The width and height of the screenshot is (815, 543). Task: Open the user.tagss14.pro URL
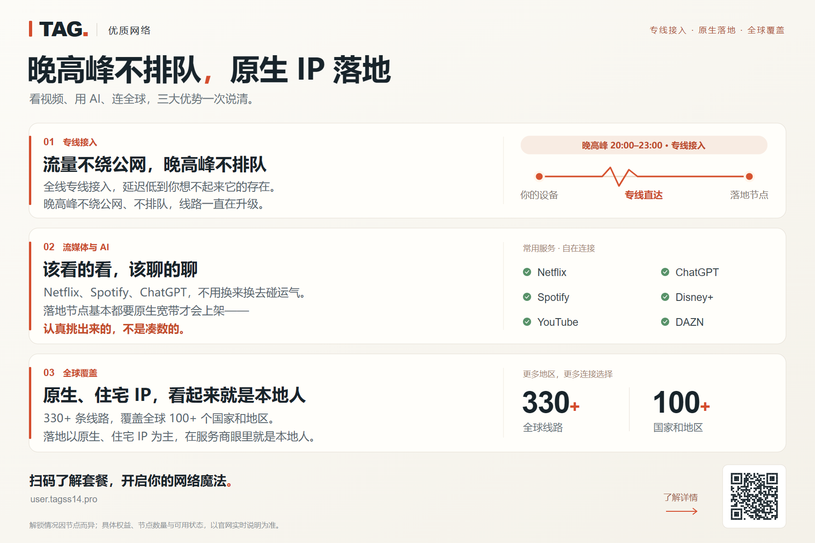click(x=64, y=499)
